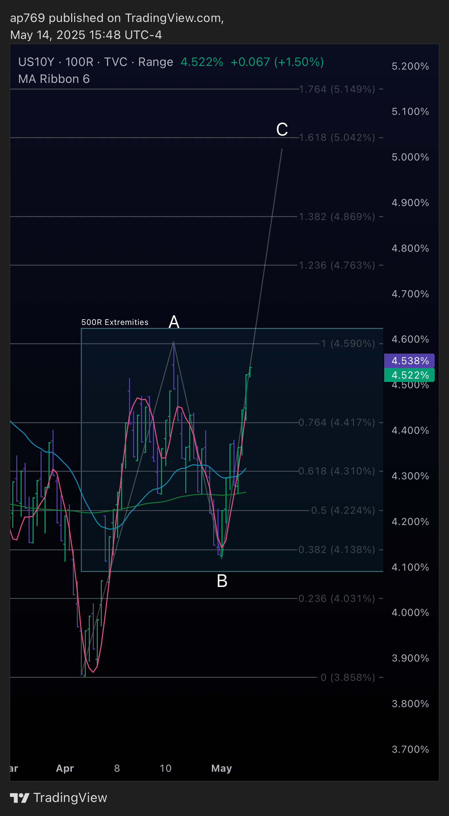Select the 0.382 (4.138%) retracement label
Viewport: 449px width, 816px height.
(x=337, y=550)
